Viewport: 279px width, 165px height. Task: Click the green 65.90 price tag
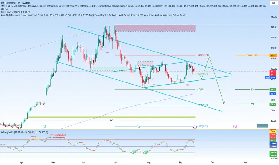(x=273, y=104)
